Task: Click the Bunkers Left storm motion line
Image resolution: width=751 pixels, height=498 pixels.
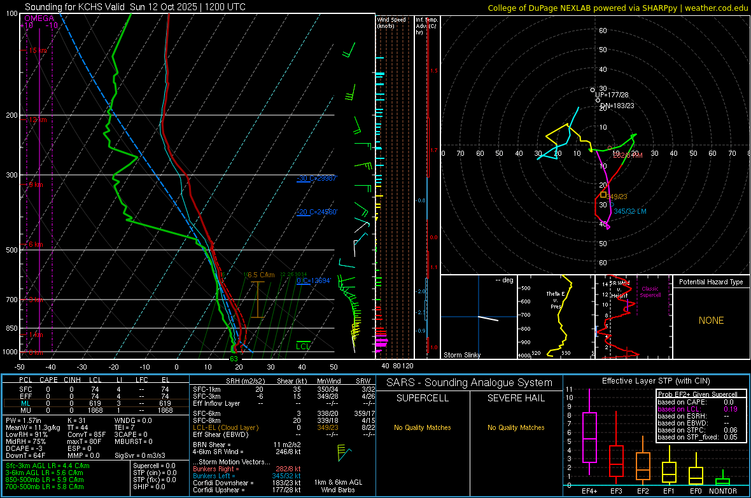Action: coord(247,476)
